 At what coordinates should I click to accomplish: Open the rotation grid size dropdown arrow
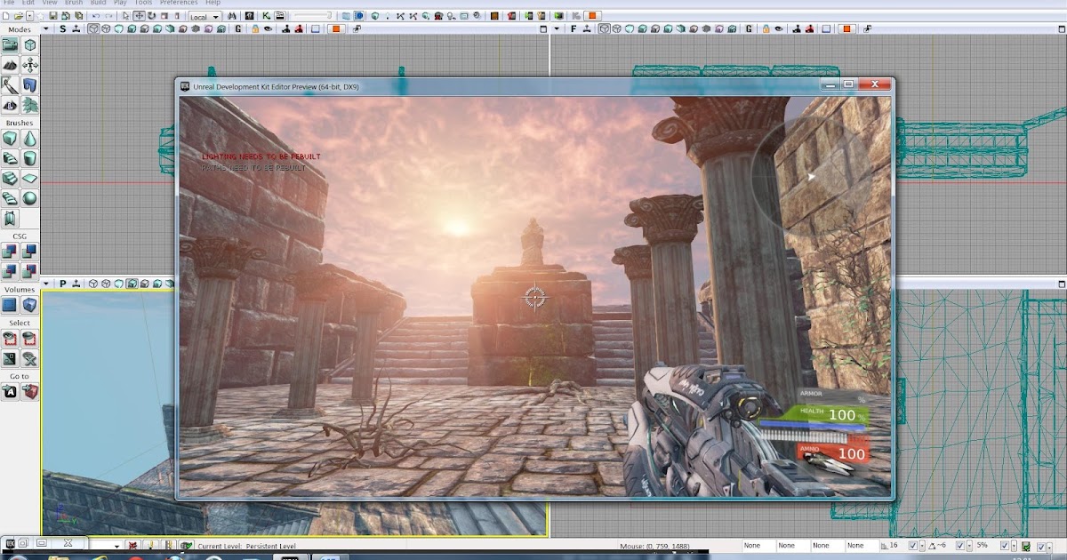pos(969,546)
